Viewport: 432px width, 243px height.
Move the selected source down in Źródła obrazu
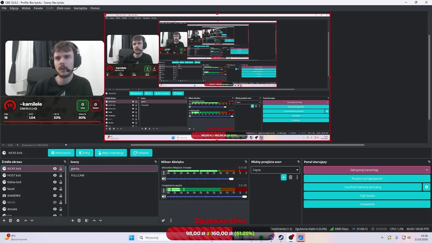tap(32, 220)
